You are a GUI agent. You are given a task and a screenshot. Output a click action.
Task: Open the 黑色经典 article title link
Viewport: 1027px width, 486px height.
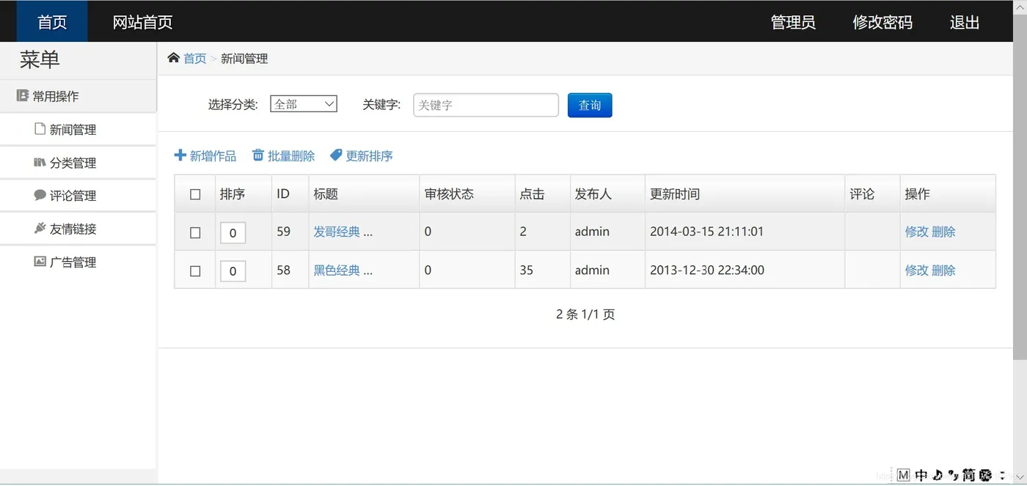coord(337,270)
